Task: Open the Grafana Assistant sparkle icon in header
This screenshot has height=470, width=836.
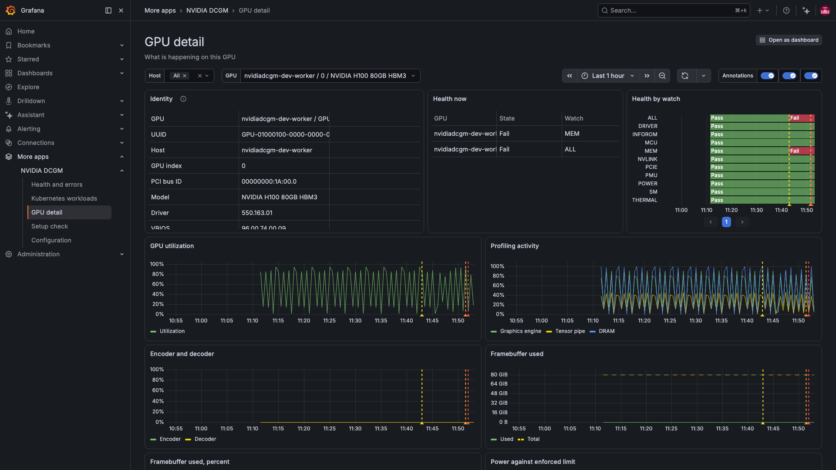Action: [x=806, y=10]
